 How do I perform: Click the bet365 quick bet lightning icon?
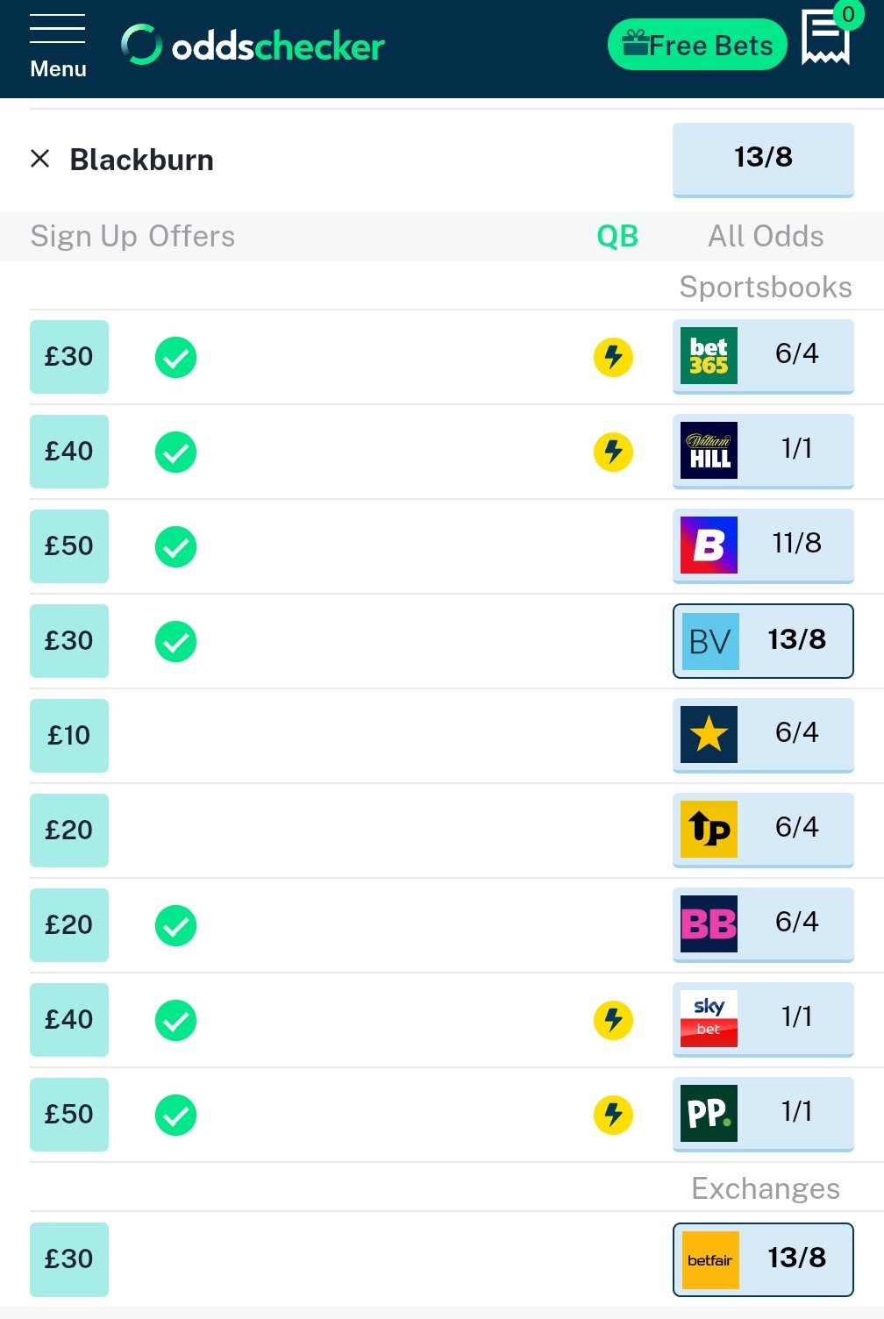613,357
